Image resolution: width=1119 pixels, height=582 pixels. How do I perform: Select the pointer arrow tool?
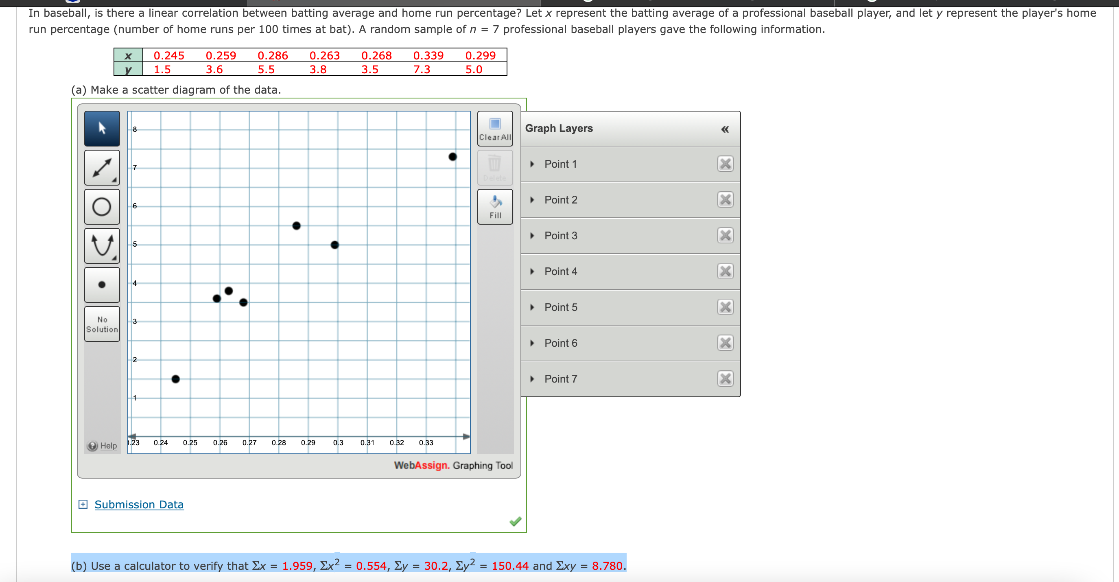102,128
